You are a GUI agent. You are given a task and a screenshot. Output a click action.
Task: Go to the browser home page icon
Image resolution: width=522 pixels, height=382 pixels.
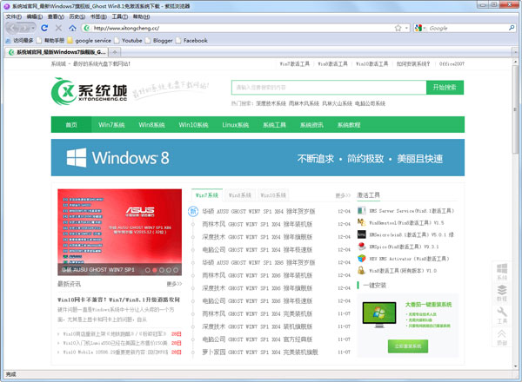point(72,28)
